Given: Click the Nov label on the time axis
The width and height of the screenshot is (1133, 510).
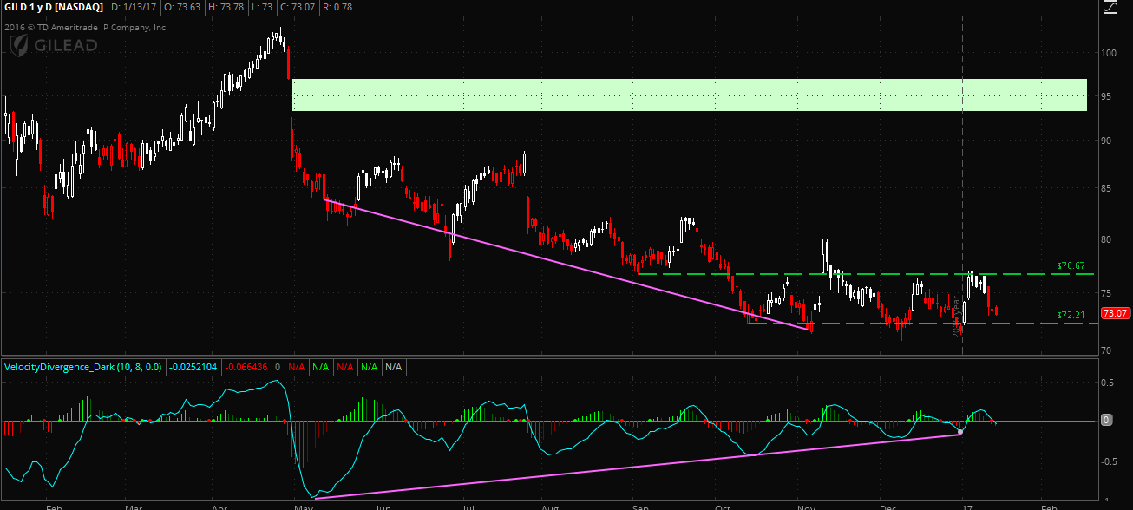Looking at the screenshot, I should click(806, 506).
